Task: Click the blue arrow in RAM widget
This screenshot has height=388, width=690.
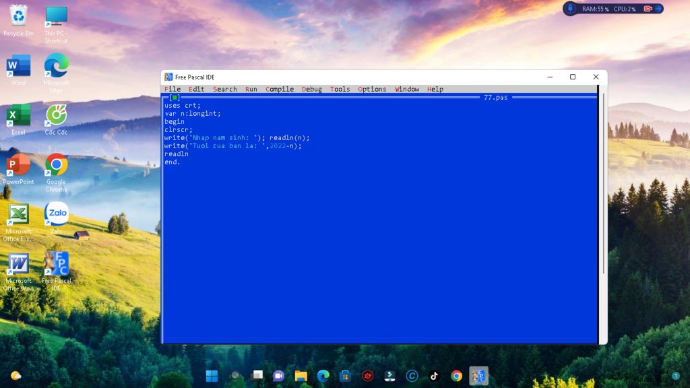Action: pos(658,9)
